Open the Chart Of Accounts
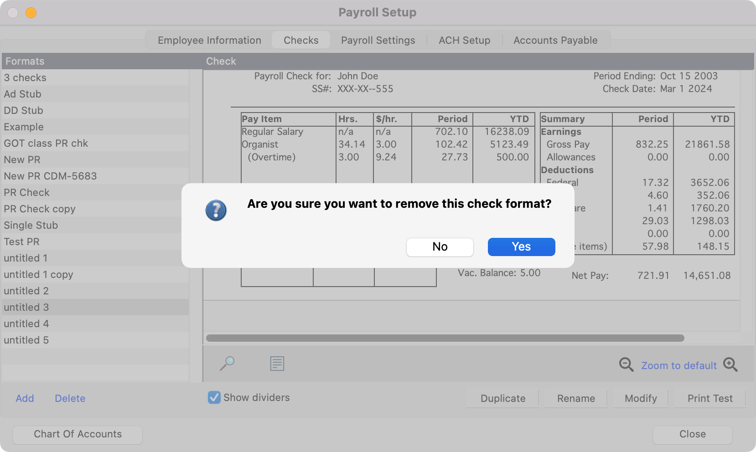 click(x=78, y=434)
